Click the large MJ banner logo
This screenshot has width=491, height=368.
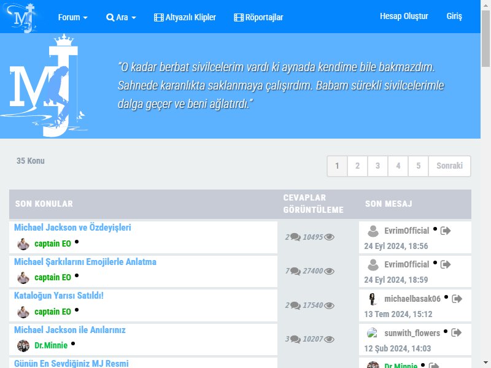pyautogui.click(x=44, y=86)
